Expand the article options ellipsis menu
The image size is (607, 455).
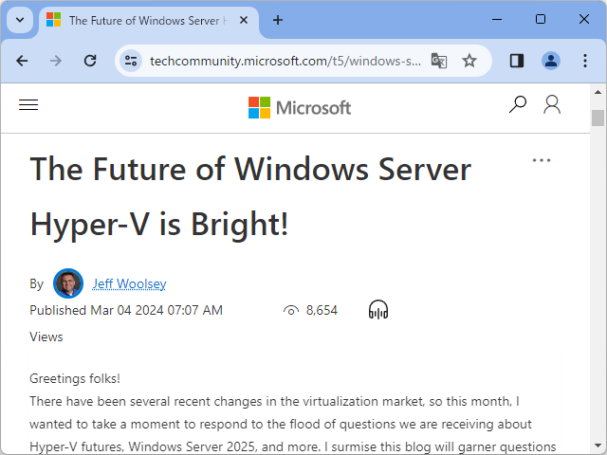542,160
